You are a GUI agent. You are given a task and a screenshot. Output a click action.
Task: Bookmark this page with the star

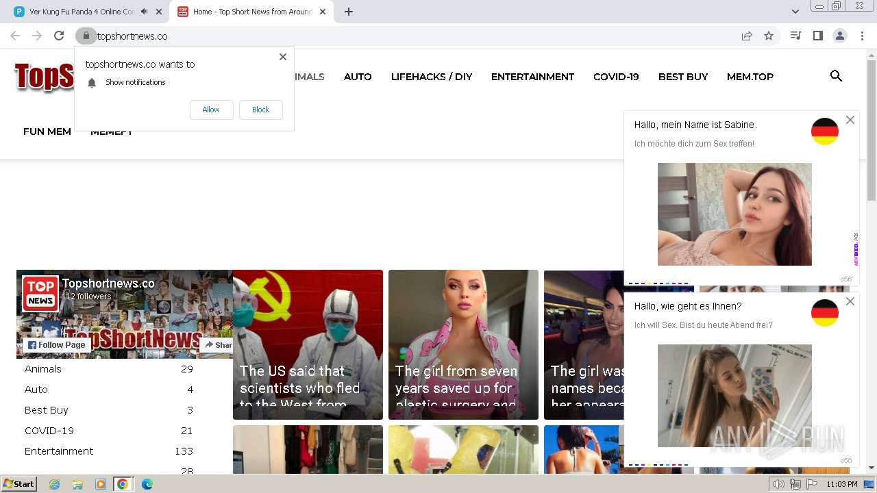click(x=769, y=36)
